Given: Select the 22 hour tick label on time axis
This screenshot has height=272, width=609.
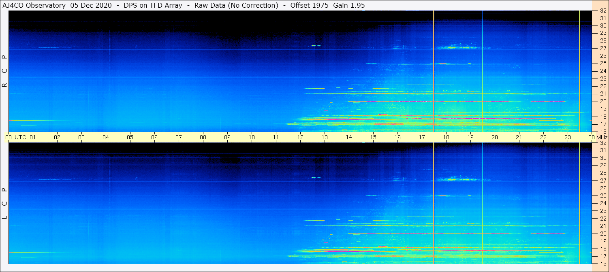Looking at the screenshot, I should (543, 137).
